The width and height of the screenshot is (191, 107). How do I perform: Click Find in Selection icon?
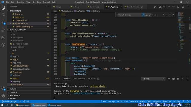[x=170, y=15]
